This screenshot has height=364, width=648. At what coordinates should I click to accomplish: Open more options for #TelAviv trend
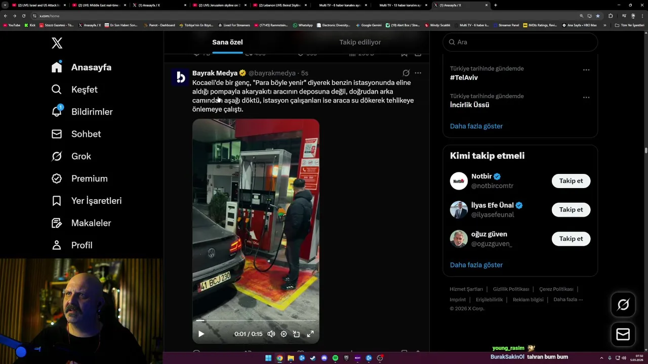pyautogui.click(x=586, y=70)
